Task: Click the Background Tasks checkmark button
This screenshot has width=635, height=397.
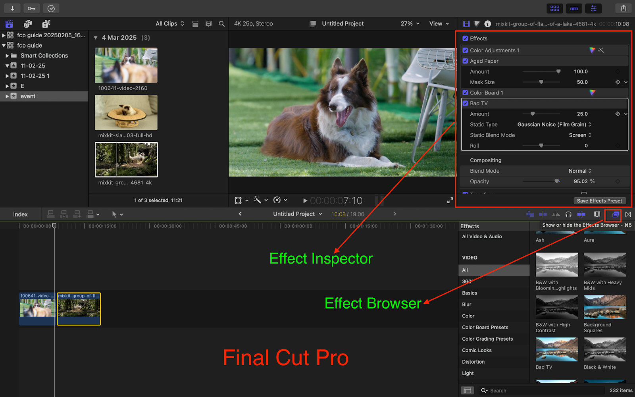Action: coord(51,8)
